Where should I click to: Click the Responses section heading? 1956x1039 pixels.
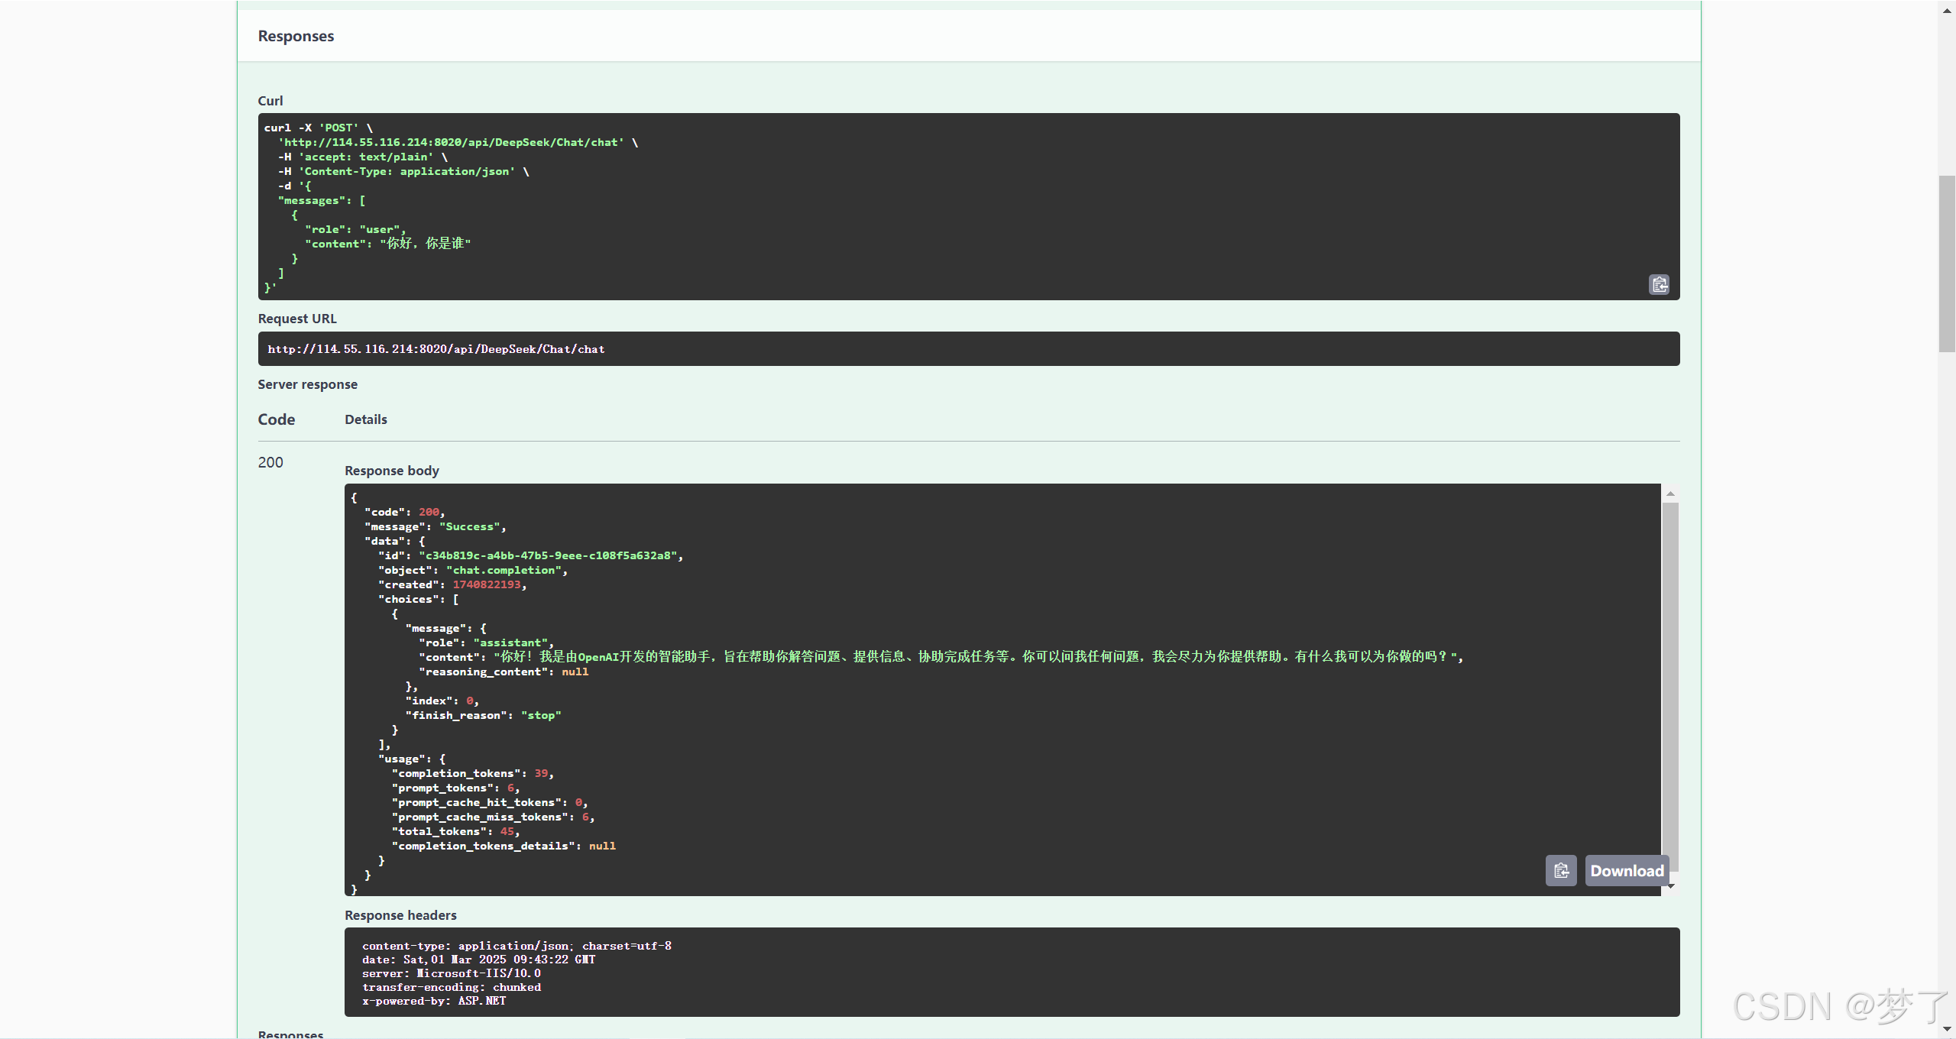(x=296, y=36)
